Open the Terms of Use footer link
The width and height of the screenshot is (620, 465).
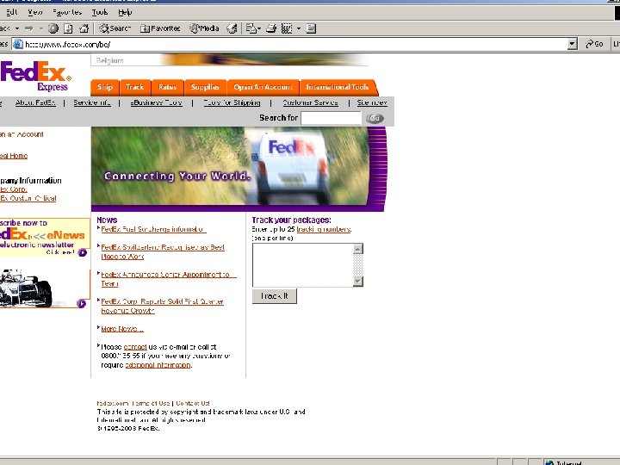click(x=150, y=403)
